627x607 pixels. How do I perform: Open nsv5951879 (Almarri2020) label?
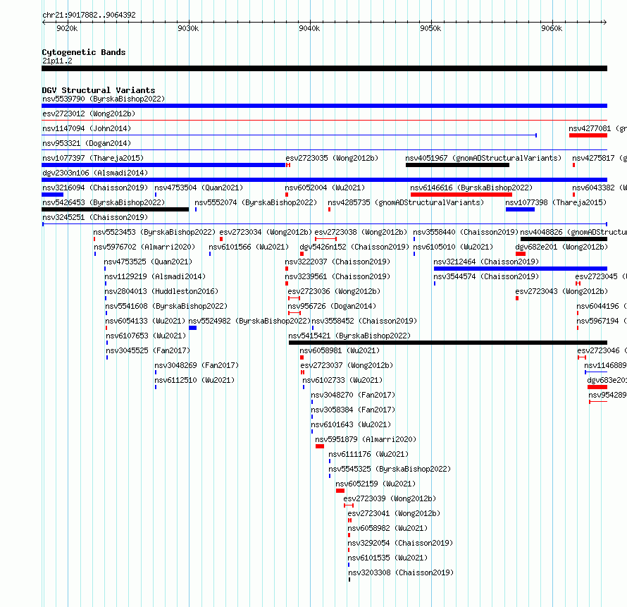(366, 439)
